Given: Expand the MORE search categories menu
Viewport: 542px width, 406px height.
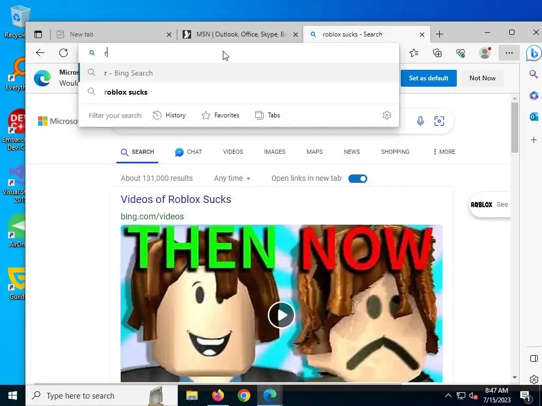Looking at the screenshot, I should [444, 152].
